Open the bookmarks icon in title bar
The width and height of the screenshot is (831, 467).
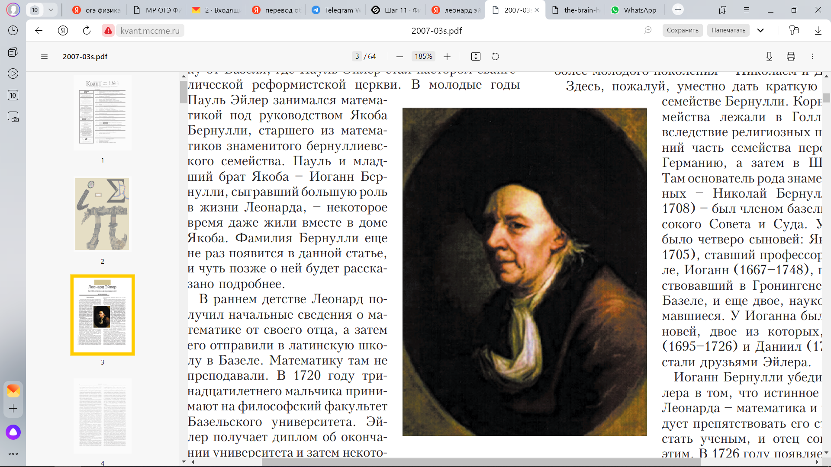722,10
